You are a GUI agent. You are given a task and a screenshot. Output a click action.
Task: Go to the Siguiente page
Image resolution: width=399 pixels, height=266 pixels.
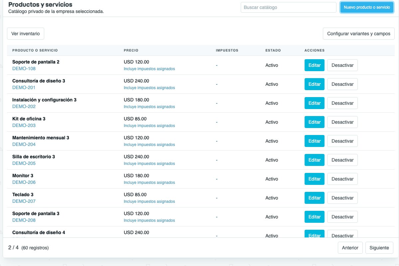[x=379, y=248]
